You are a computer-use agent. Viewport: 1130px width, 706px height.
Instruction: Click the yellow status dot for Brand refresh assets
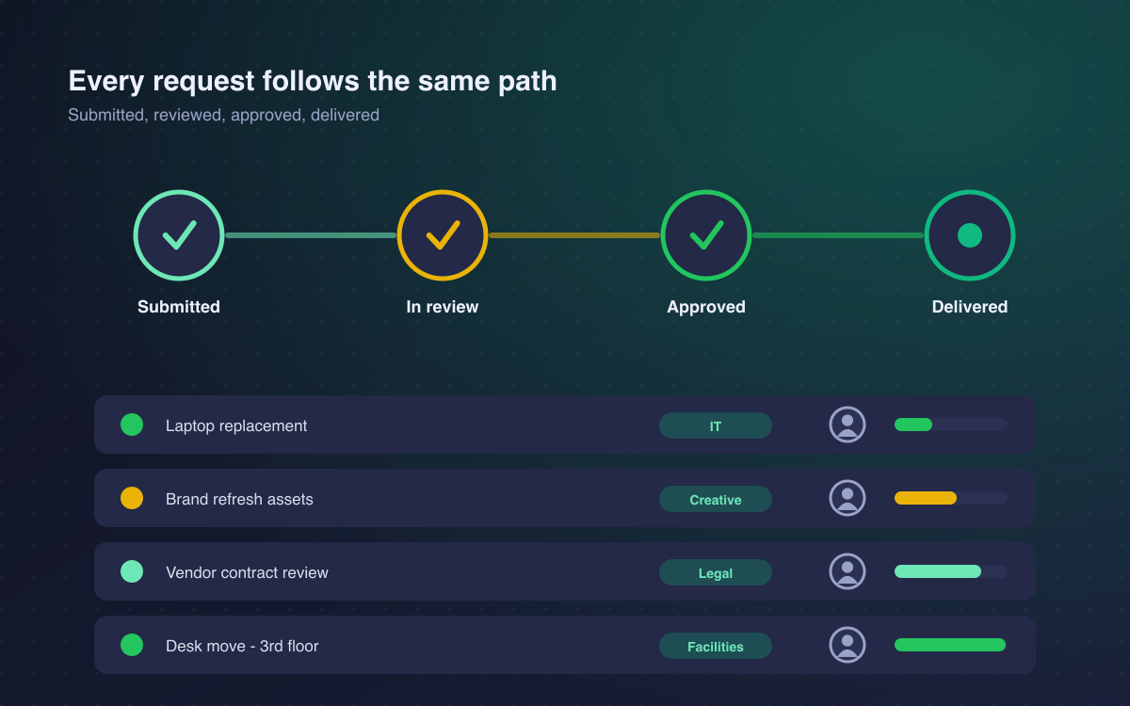tap(132, 498)
